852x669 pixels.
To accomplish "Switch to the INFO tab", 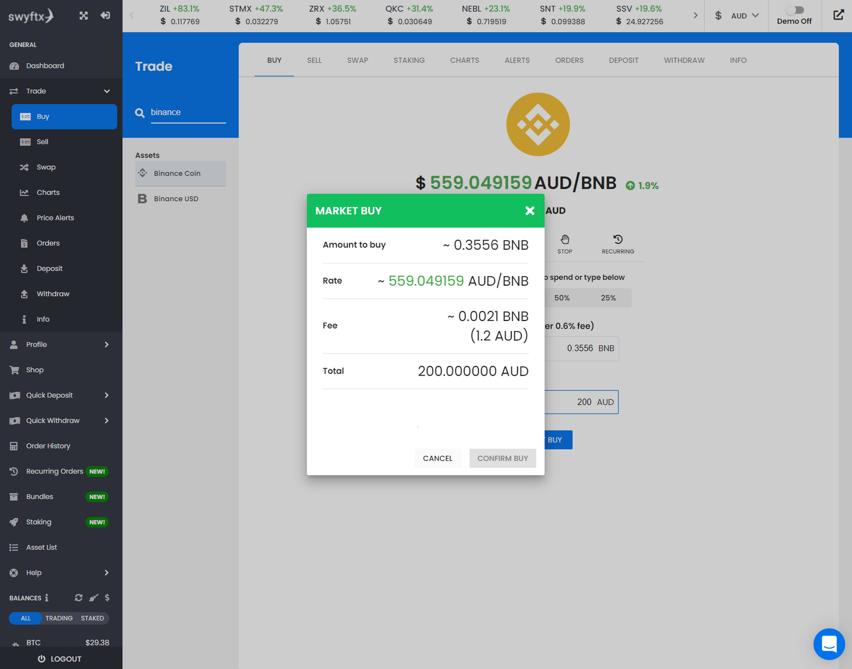I will click(x=738, y=60).
